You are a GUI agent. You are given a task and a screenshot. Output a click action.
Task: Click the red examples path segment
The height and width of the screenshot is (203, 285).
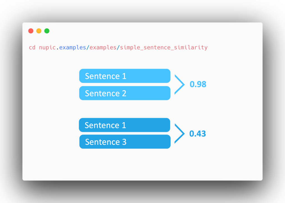[103, 48]
